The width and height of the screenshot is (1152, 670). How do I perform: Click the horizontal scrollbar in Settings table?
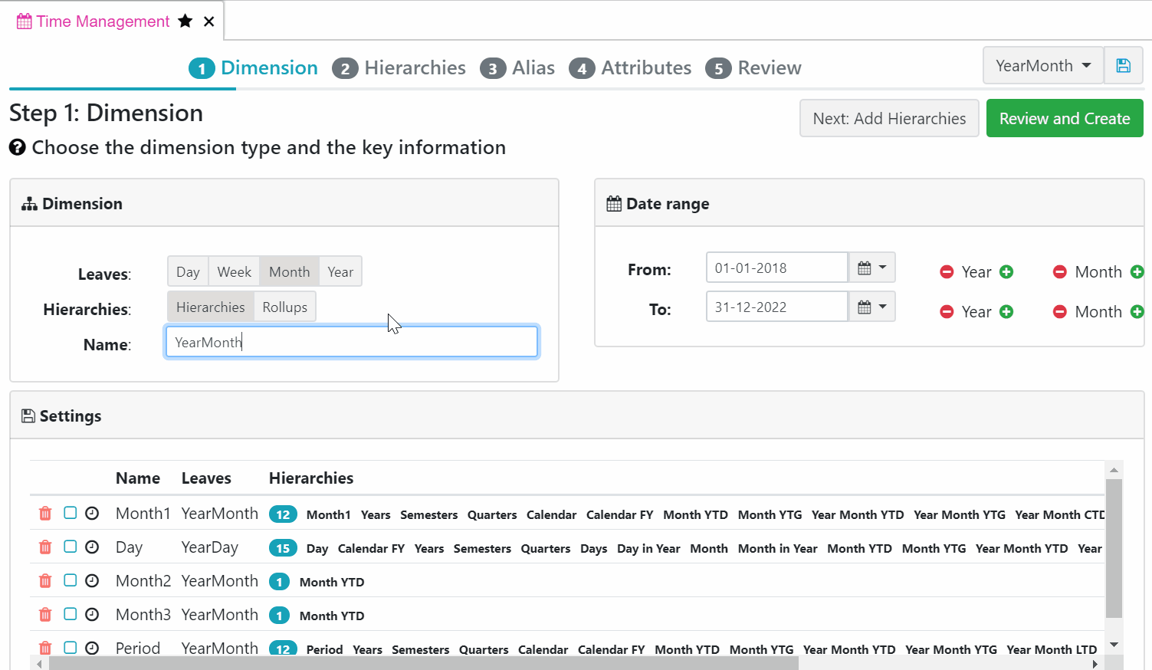422,664
